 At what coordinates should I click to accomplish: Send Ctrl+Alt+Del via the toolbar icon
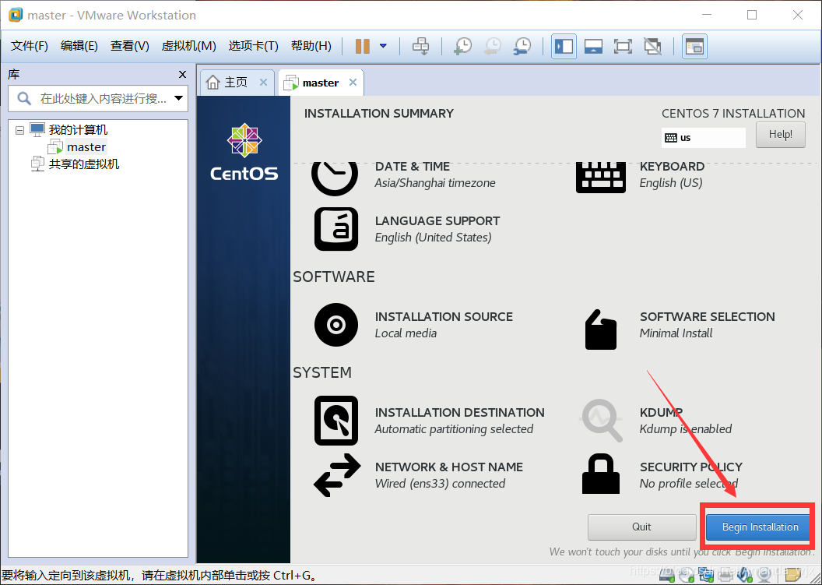(x=420, y=46)
